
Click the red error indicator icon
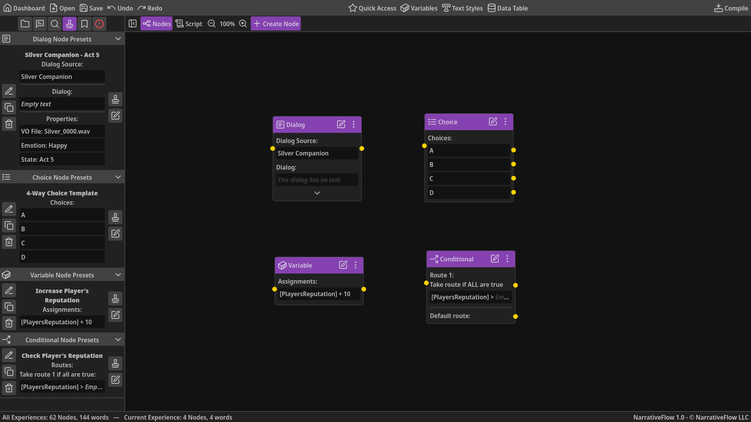[x=99, y=23]
